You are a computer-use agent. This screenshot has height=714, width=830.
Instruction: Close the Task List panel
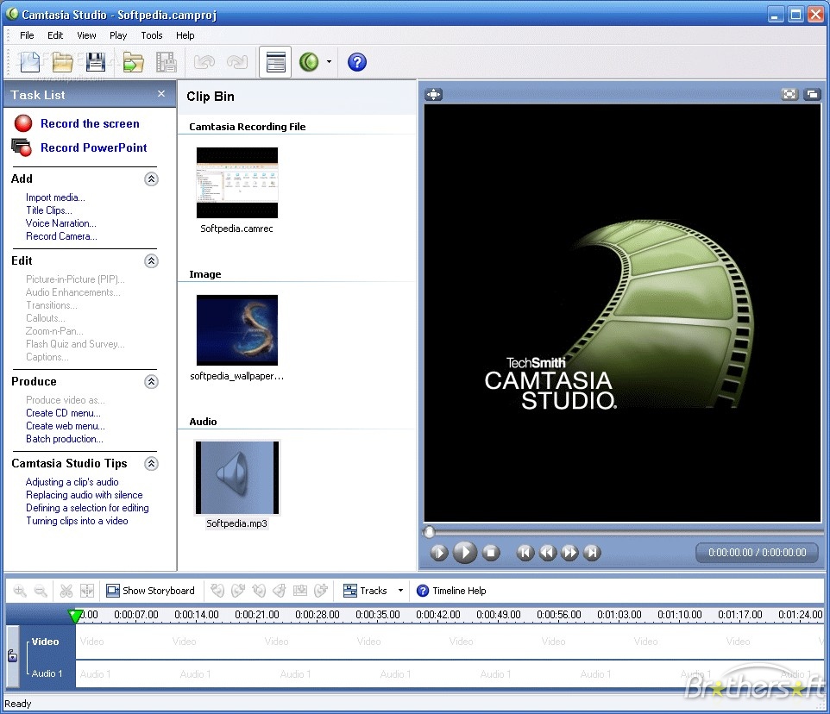(161, 94)
